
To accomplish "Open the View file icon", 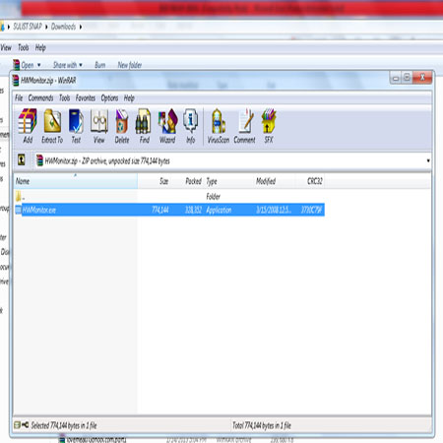I will point(99,126).
